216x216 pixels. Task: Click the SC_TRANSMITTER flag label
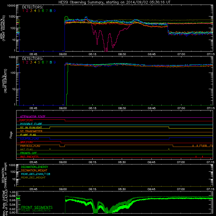(31, 131)
